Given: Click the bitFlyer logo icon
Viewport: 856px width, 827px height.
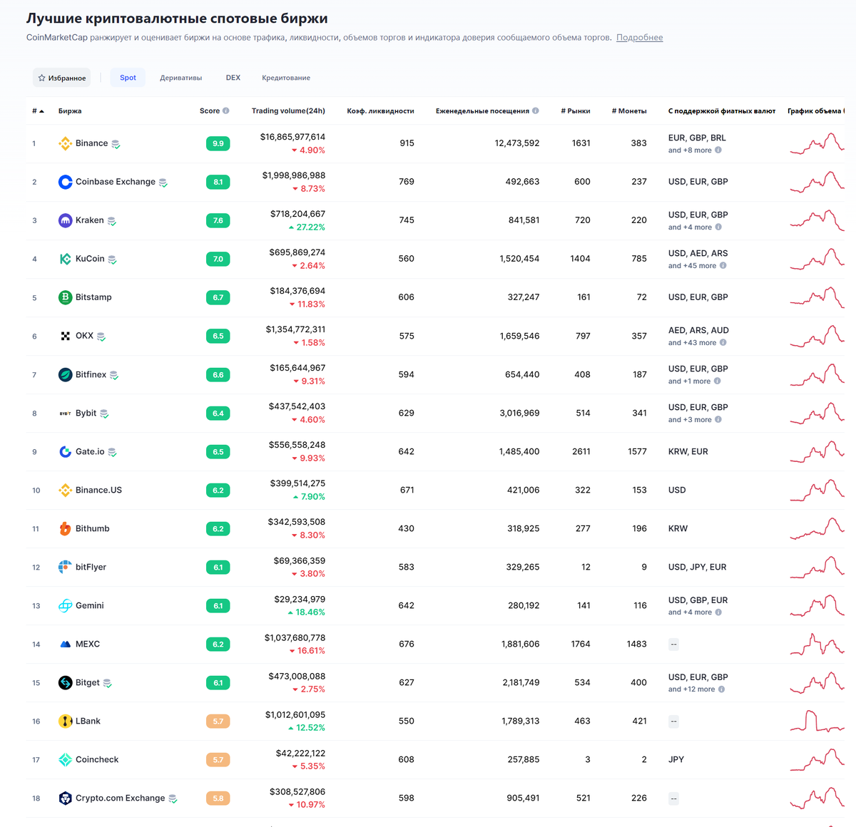Looking at the screenshot, I should pos(65,567).
